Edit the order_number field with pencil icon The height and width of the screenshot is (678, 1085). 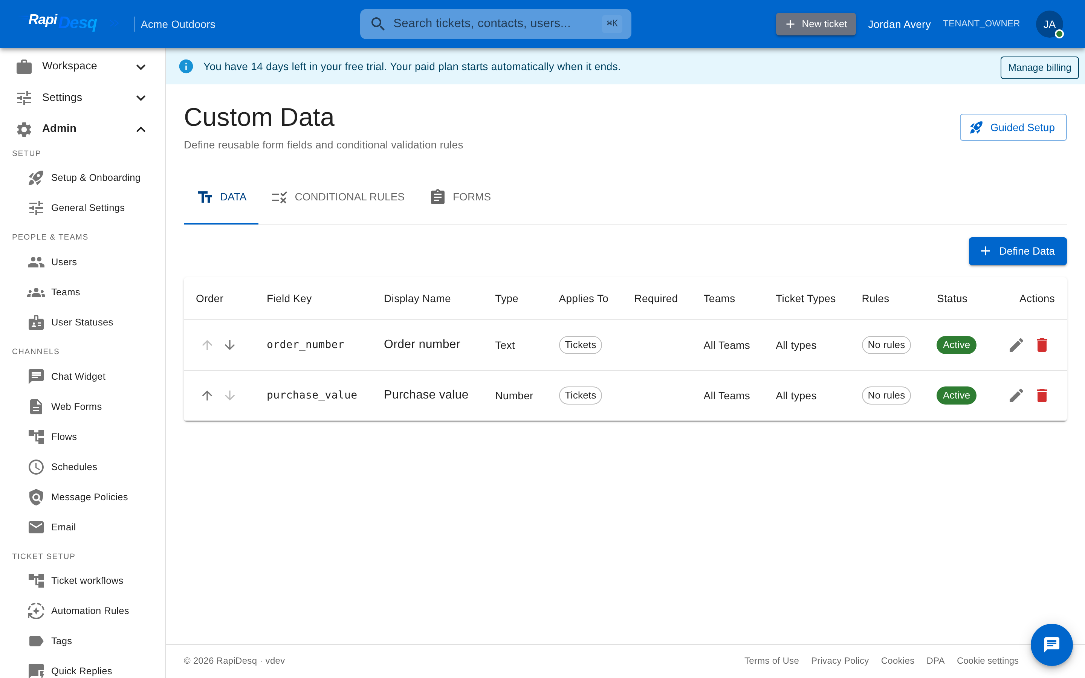tap(1016, 345)
